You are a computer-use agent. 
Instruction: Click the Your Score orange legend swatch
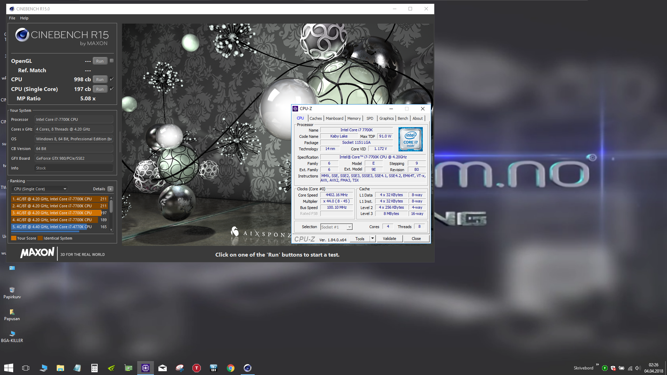(x=14, y=238)
